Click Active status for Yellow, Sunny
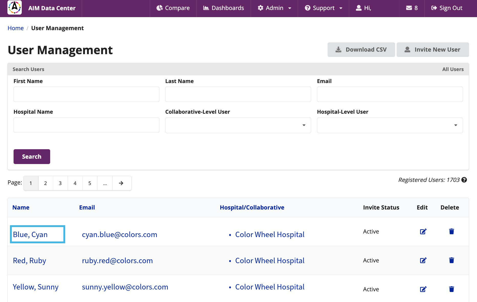477x302 pixels. point(371,289)
